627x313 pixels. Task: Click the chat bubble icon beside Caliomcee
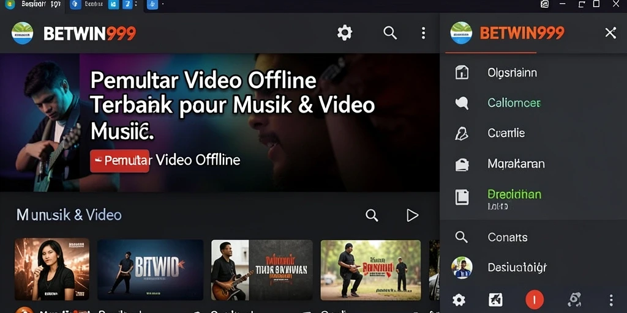[462, 103]
